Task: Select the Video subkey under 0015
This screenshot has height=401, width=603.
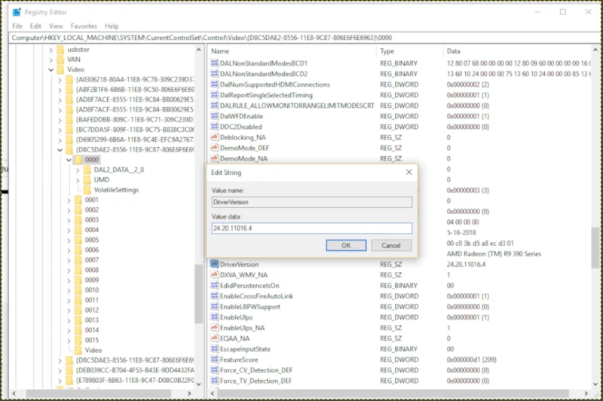Action: click(x=93, y=350)
